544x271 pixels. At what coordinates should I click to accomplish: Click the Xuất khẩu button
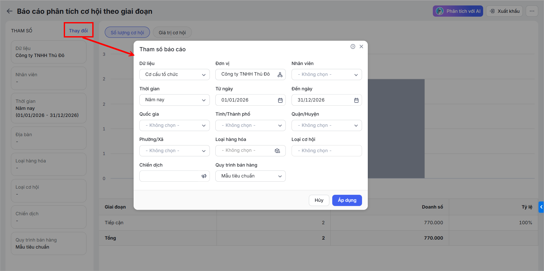pyautogui.click(x=505, y=11)
